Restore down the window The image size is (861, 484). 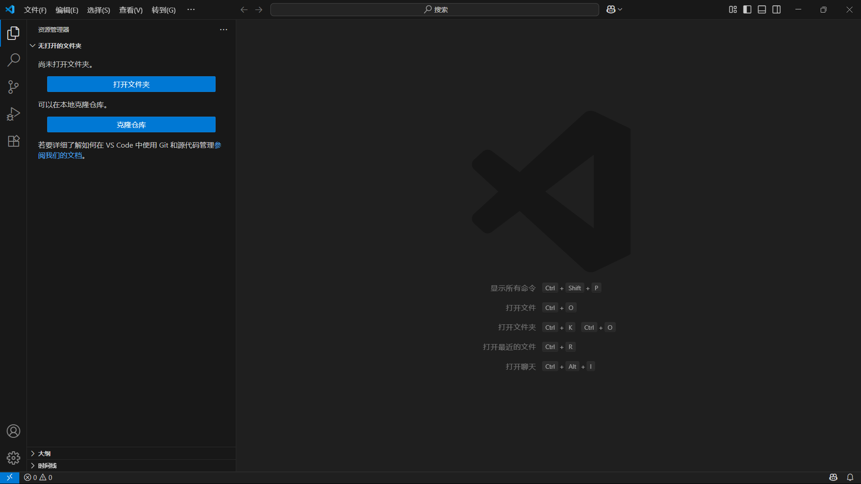[823, 9]
